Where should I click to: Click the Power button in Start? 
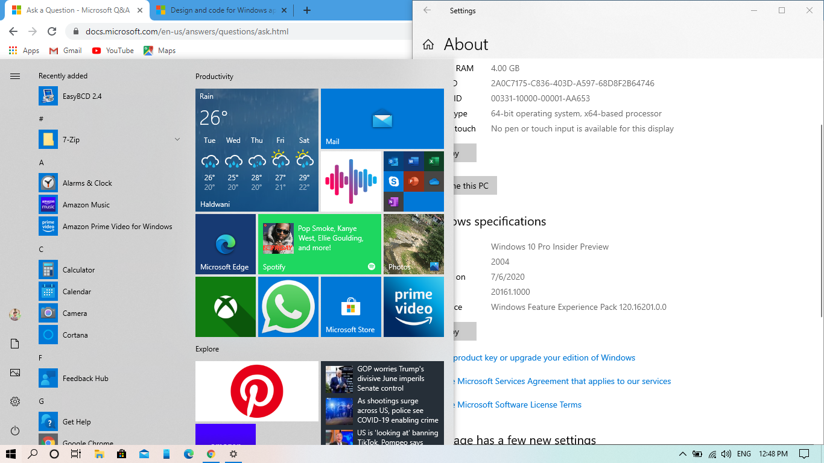[15, 430]
